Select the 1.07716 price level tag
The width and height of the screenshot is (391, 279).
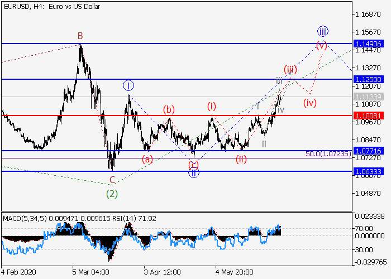[x=368, y=151]
